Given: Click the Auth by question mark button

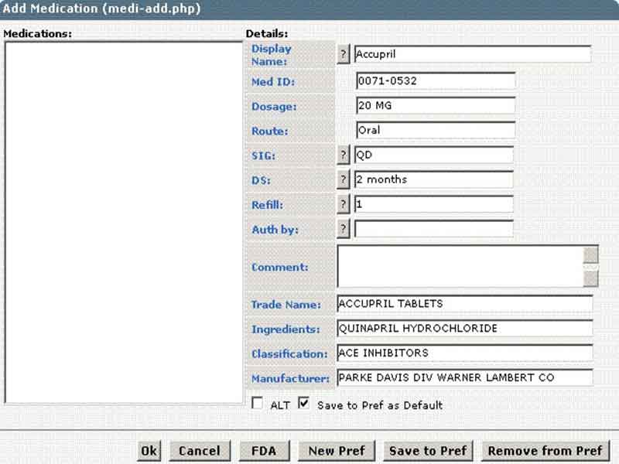Looking at the screenshot, I should 344,229.
